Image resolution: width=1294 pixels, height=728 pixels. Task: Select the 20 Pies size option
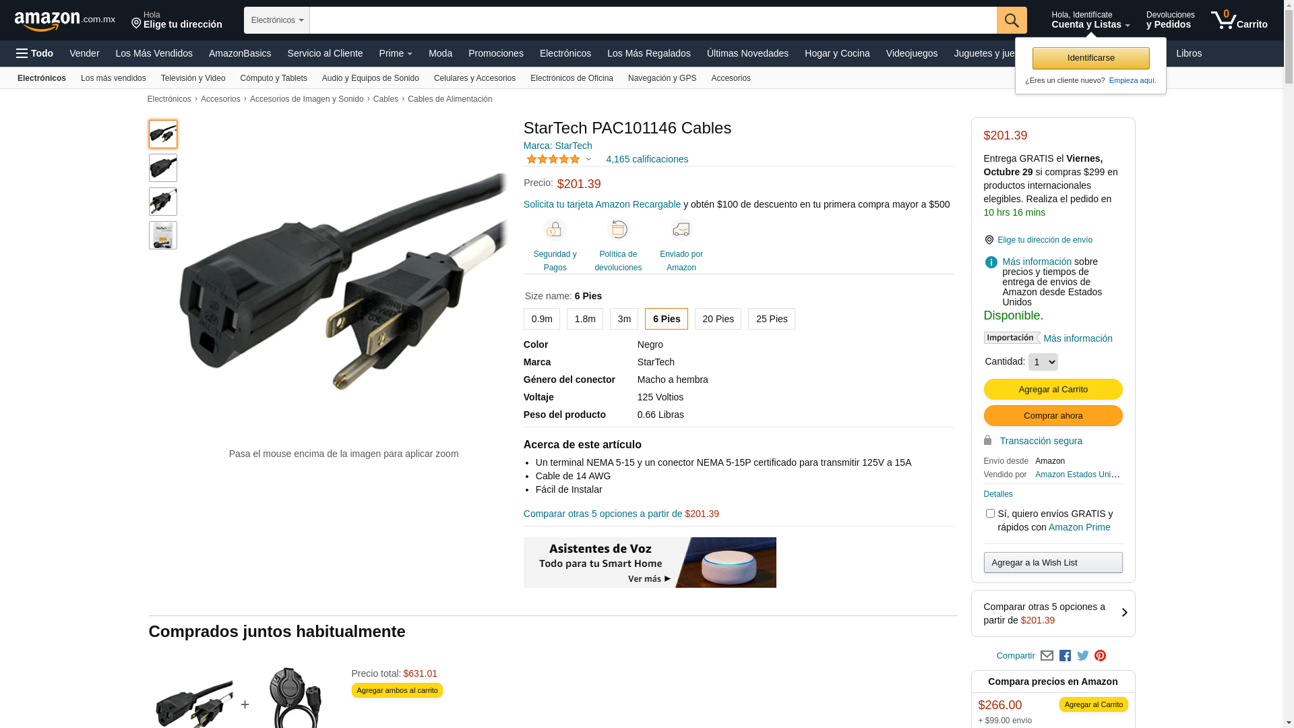tap(718, 319)
